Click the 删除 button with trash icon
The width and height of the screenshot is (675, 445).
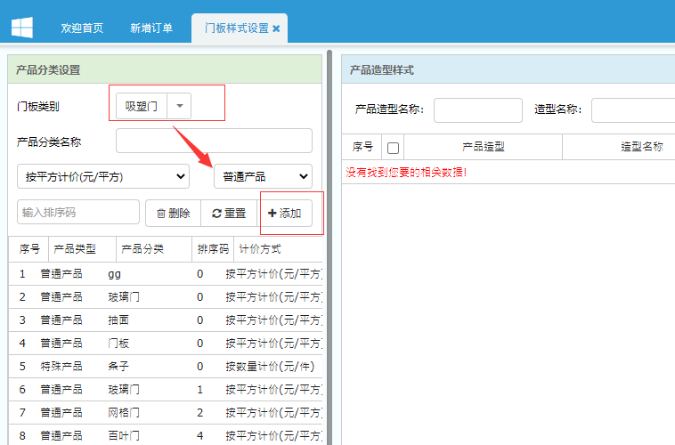pyautogui.click(x=173, y=213)
